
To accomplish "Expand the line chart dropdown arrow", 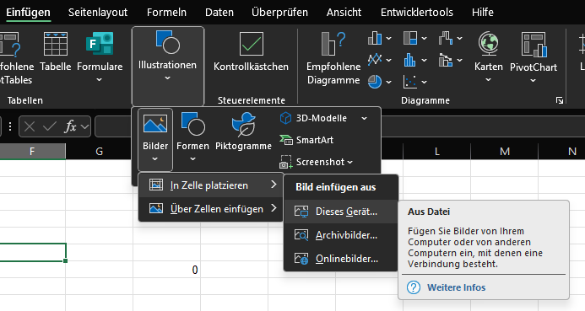I will point(389,60).
